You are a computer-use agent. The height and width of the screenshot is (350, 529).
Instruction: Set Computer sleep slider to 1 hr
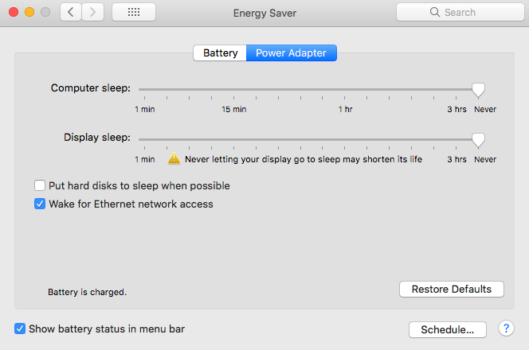click(x=346, y=90)
